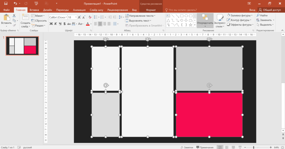Open Заметки notes in status bar
This screenshot has height=149, width=285.
187,147
